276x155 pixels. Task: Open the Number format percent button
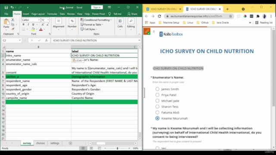pyautogui.click(x=72, y=24)
